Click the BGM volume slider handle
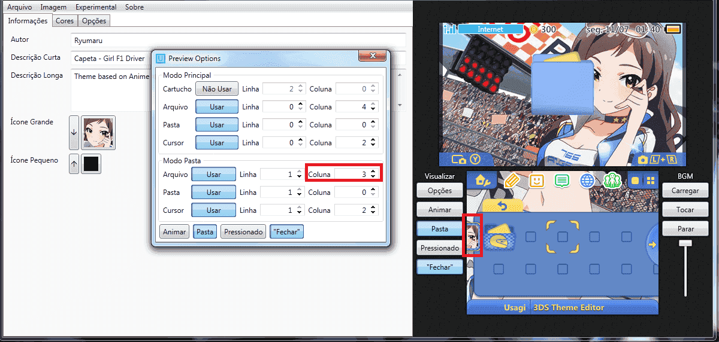 click(x=685, y=243)
